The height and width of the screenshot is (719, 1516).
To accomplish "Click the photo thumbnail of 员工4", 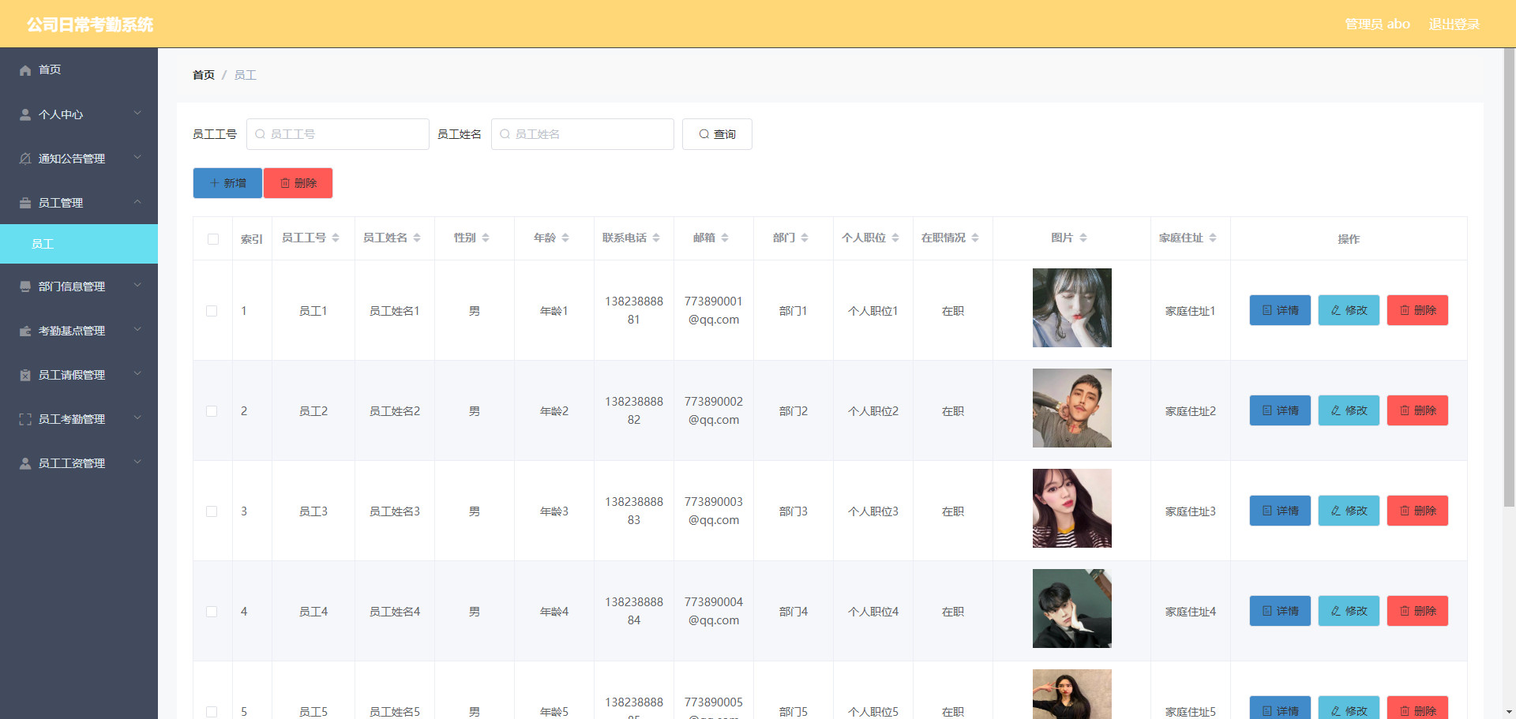I will click(1072, 609).
